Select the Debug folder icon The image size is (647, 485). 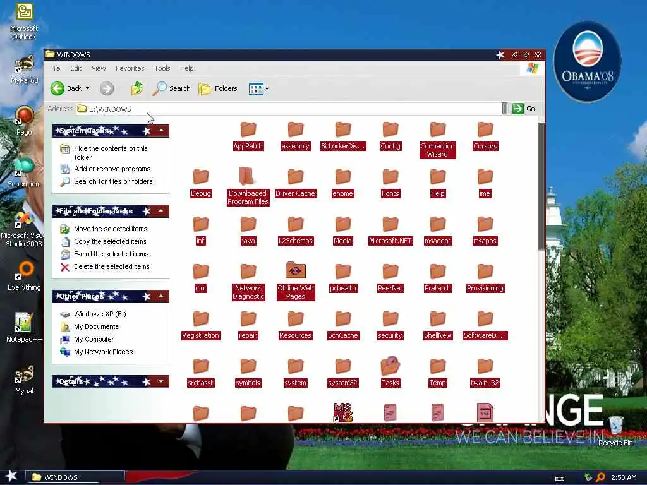[201, 177]
